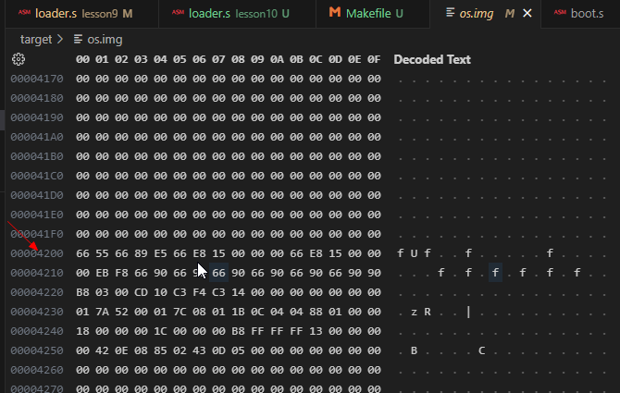Screen dimensions: 620x393
Task: Select byte CD in row 00004220
Action: (x=141, y=292)
